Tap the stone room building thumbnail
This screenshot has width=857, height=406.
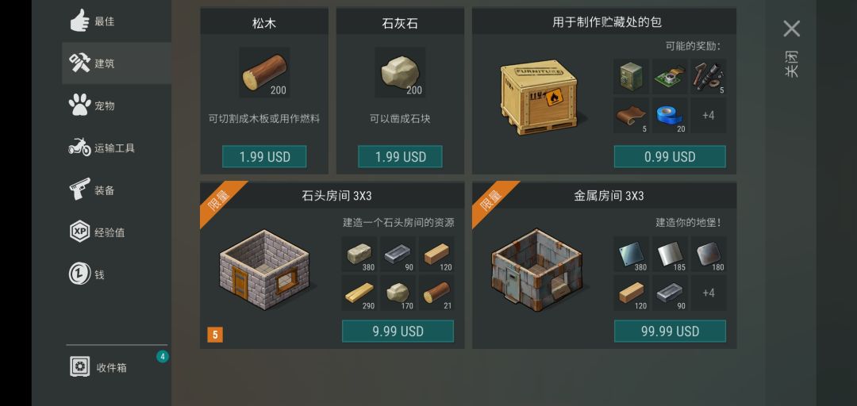pyautogui.click(x=264, y=270)
